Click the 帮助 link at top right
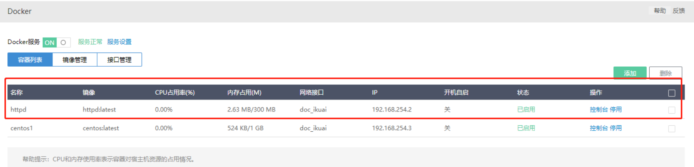Screen dimensions: 694x167 point(660,11)
